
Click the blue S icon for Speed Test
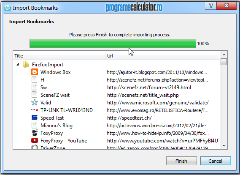point(35,118)
